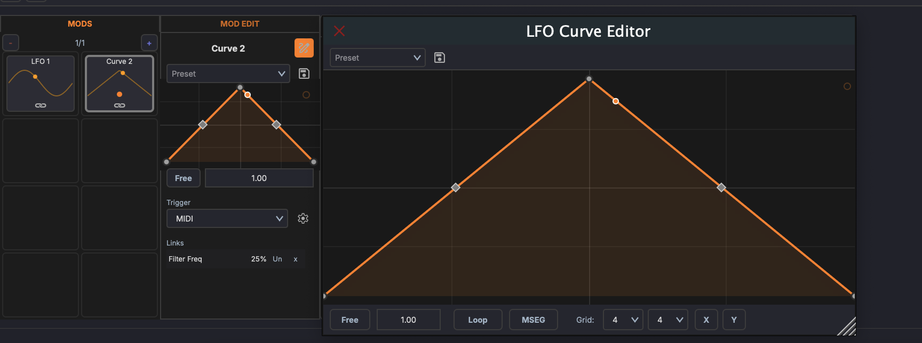Toggle the Loop button
Viewport: 922px width, 343px height.
coord(478,320)
